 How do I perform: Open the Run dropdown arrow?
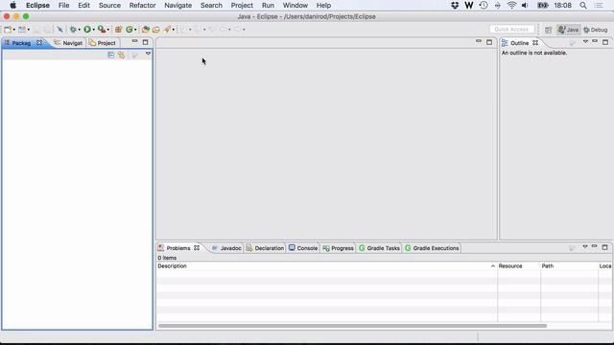(94, 30)
